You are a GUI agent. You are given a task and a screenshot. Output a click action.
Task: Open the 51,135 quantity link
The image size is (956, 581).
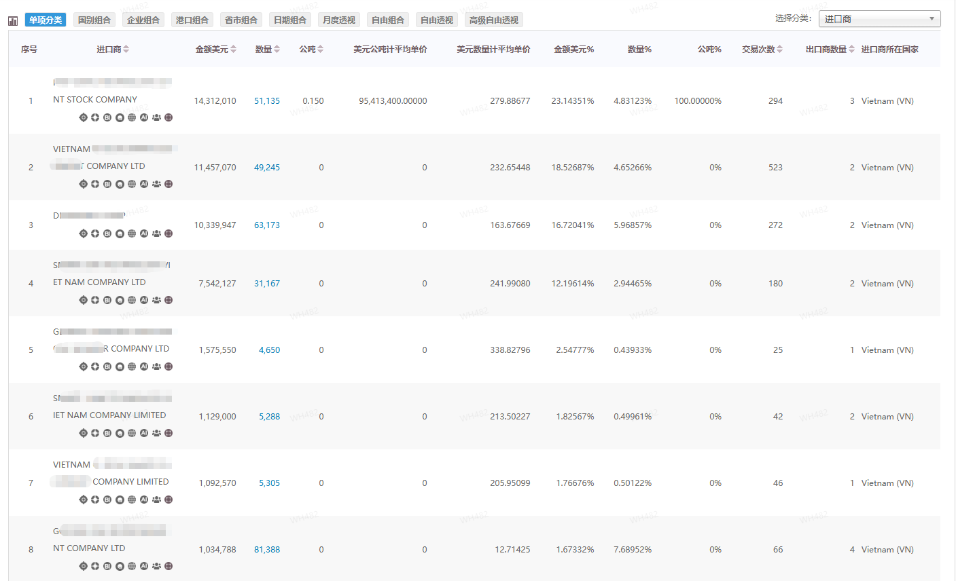[267, 101]
